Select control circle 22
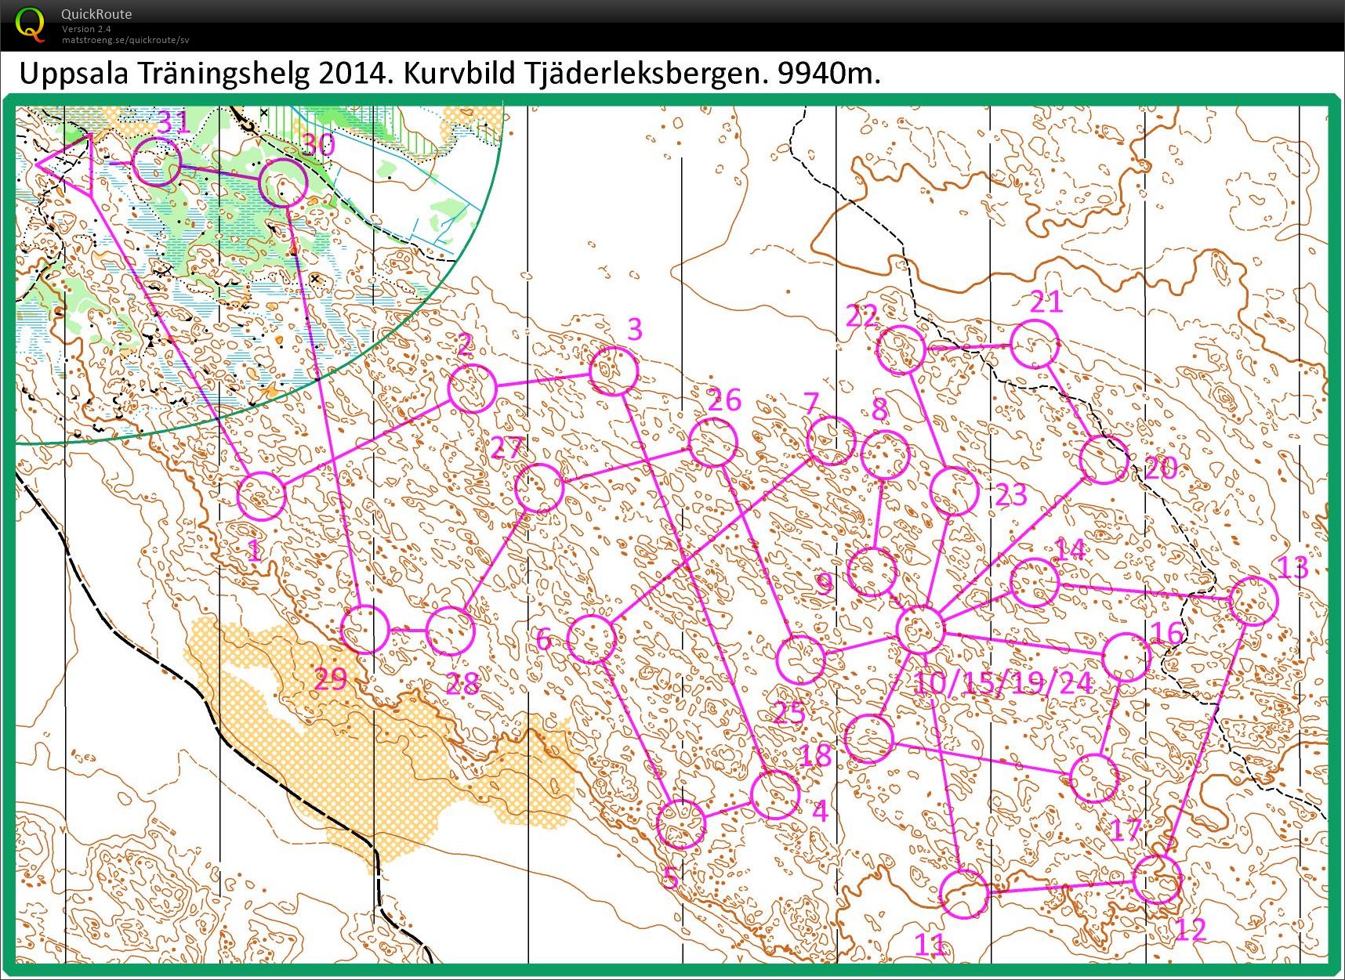1345x980 pixels. [901, 350]
